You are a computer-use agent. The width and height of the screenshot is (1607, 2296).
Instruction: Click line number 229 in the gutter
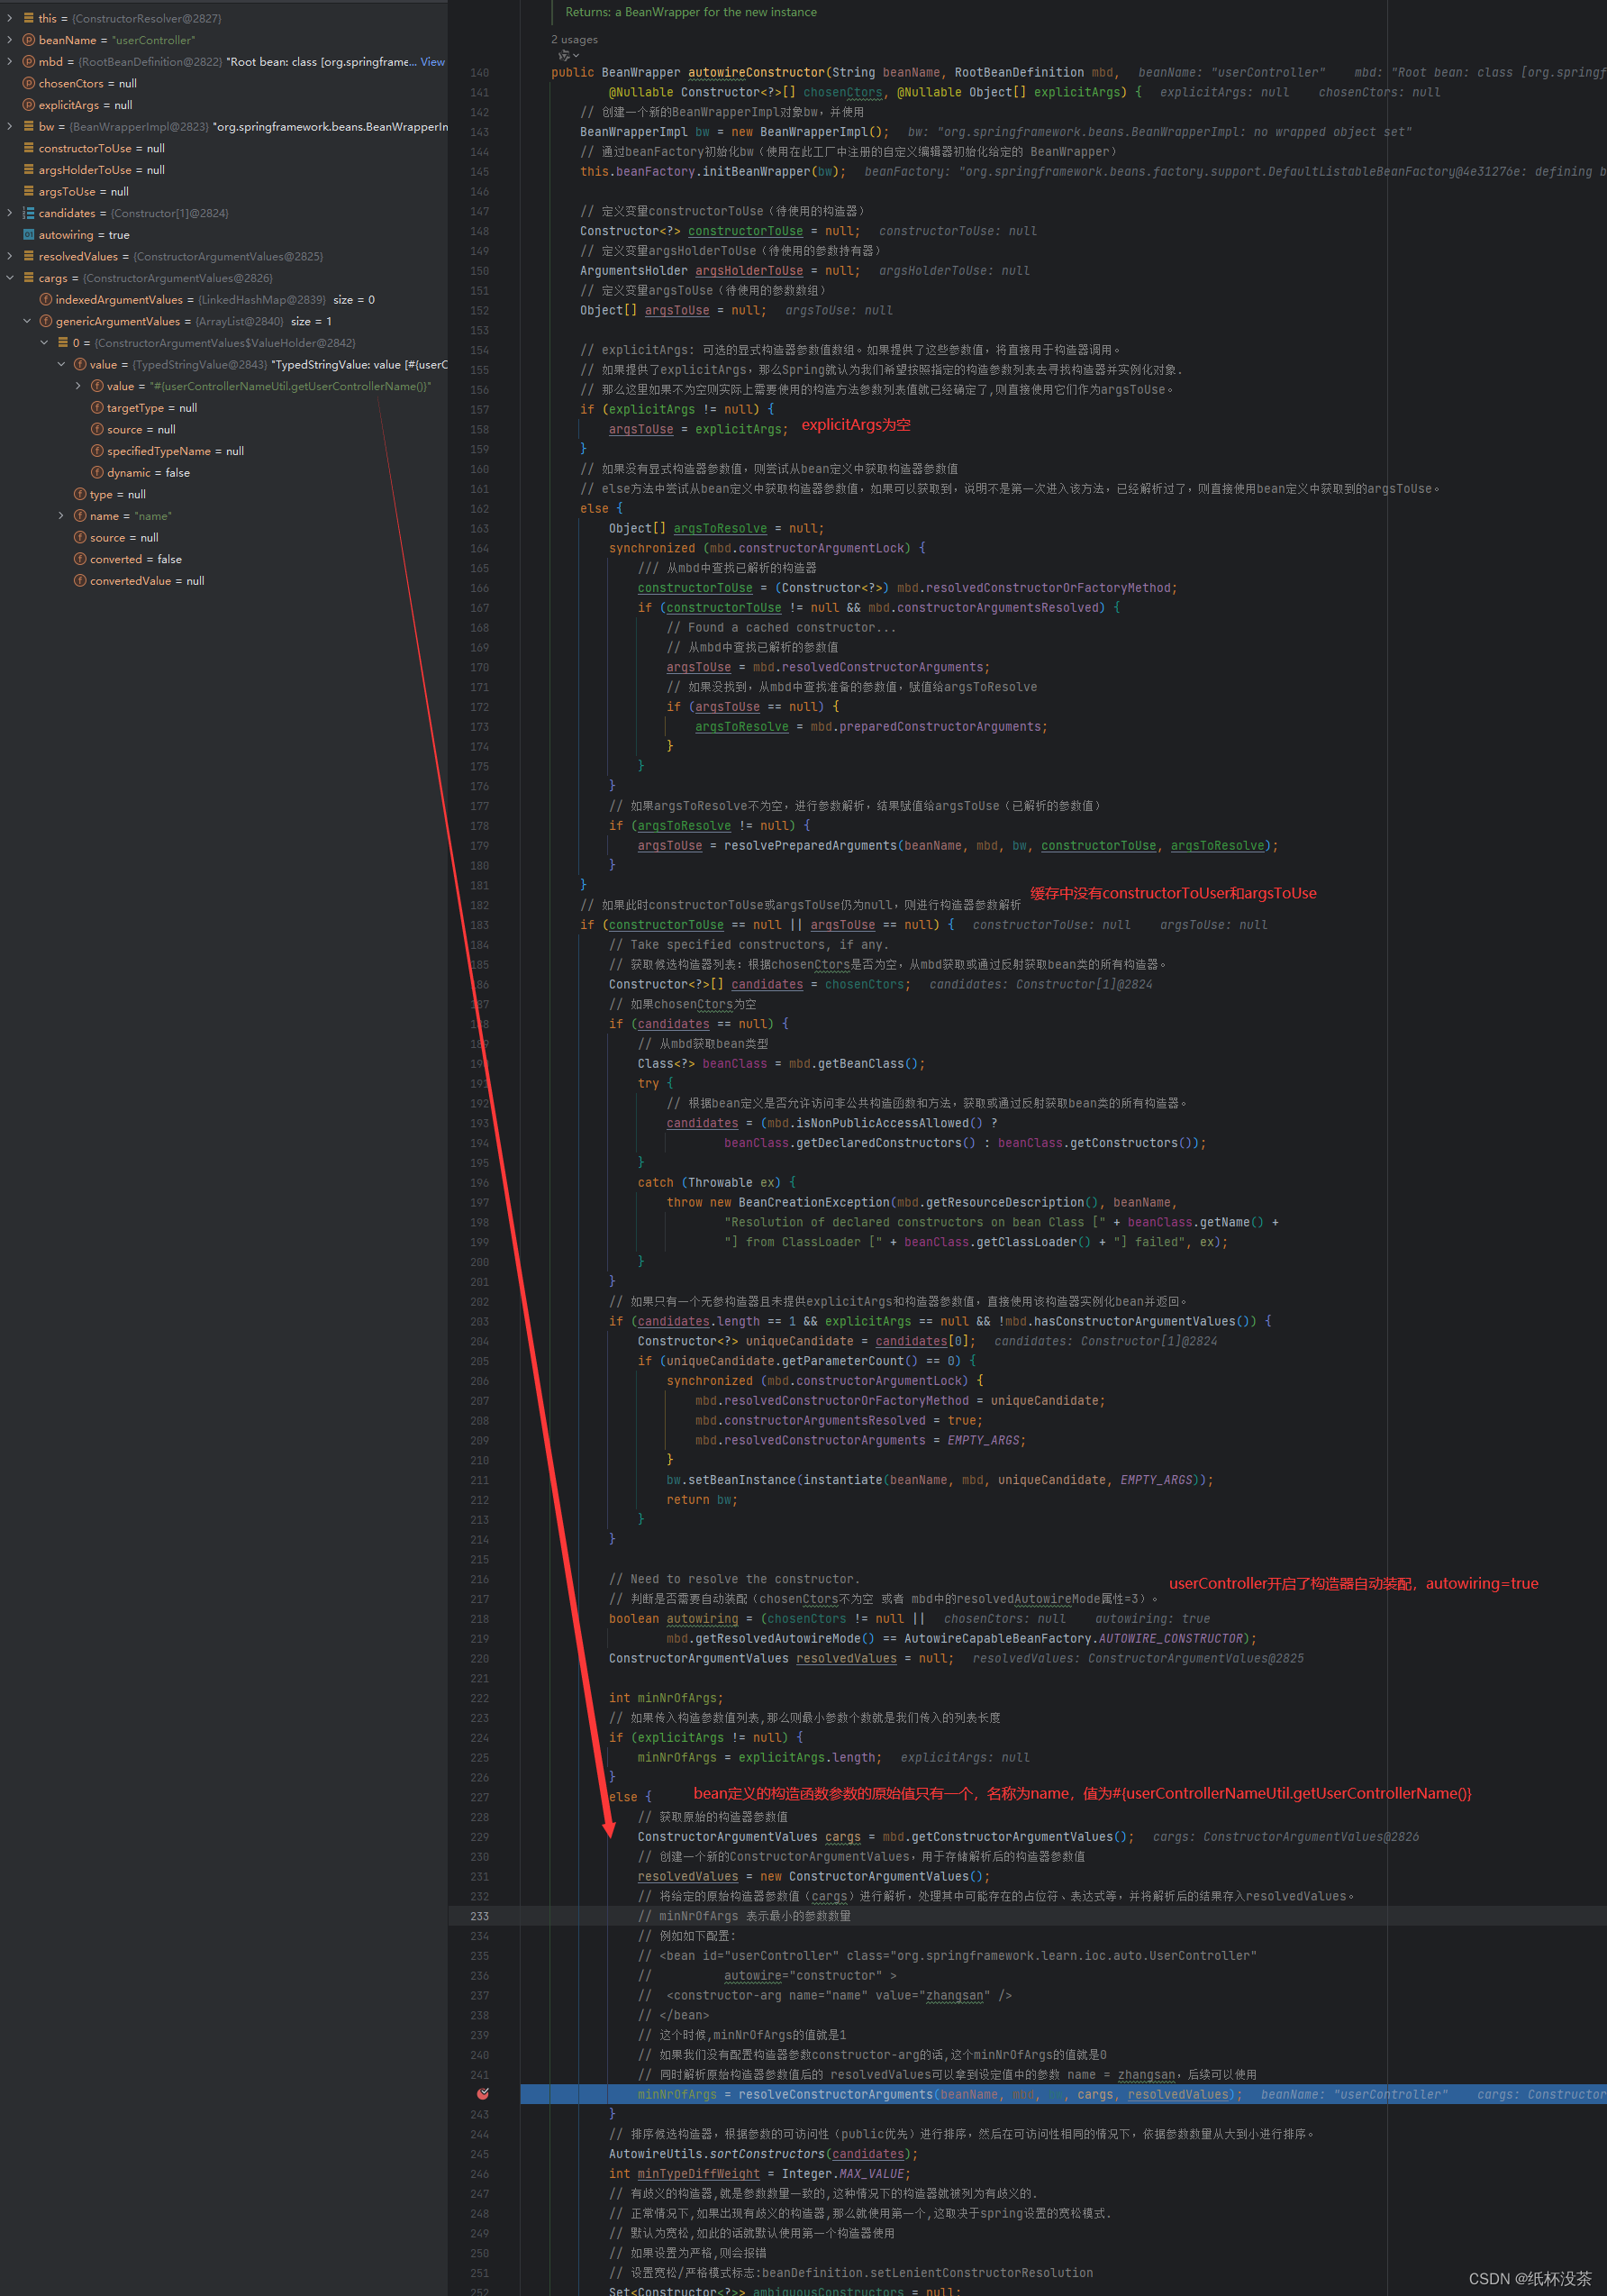coord(480,1837)
